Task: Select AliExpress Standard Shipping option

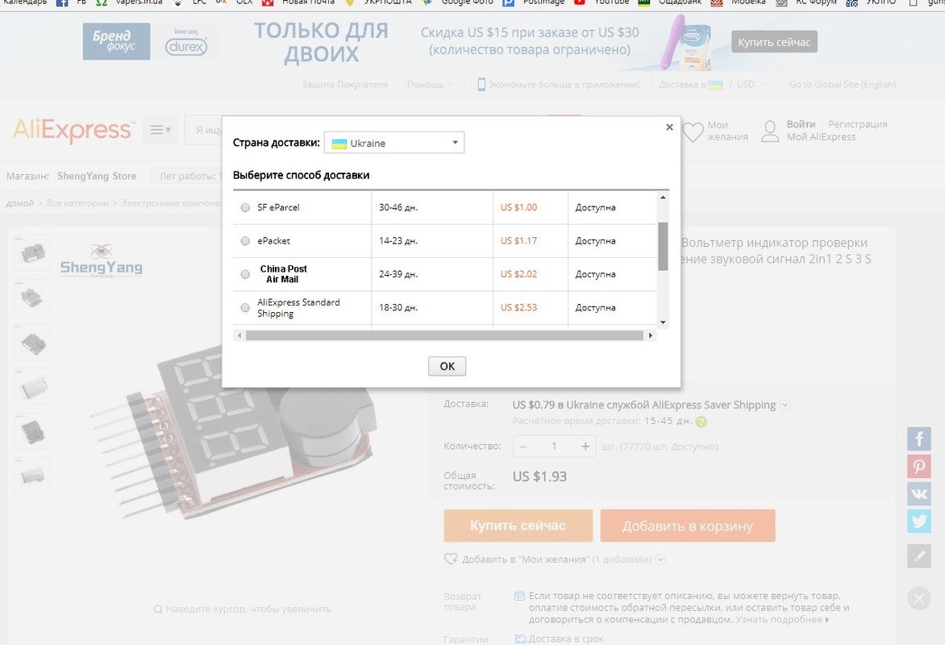Action: (x=244, y=307)
